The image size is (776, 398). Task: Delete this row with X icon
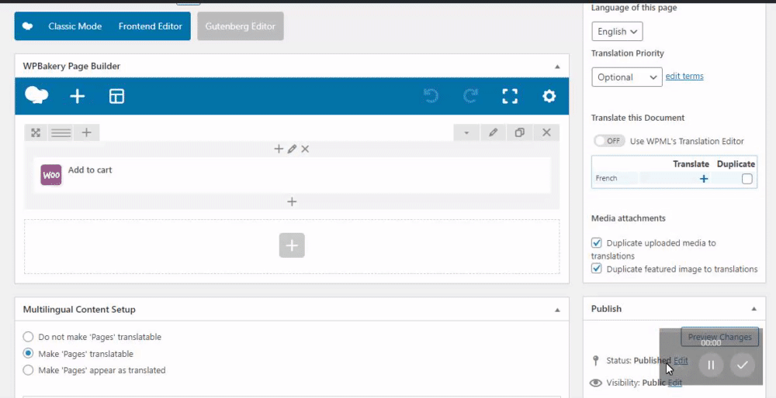(546, 132)
